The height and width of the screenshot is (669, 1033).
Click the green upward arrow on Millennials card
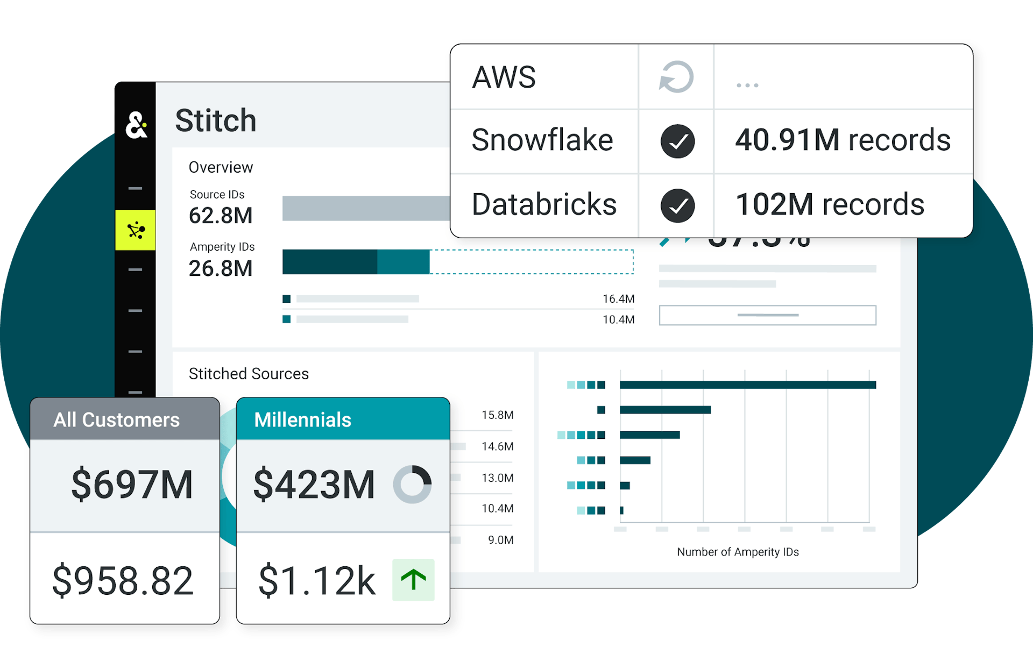point(413,580)
